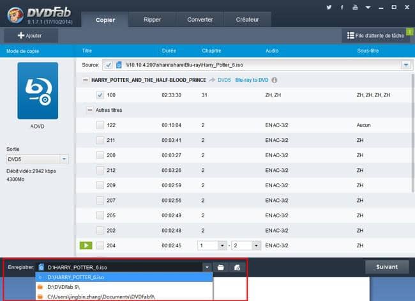This screenshot has height=301, width=415.
Task: Click the Blu-ray to DVD link
Action: [252, 80]
